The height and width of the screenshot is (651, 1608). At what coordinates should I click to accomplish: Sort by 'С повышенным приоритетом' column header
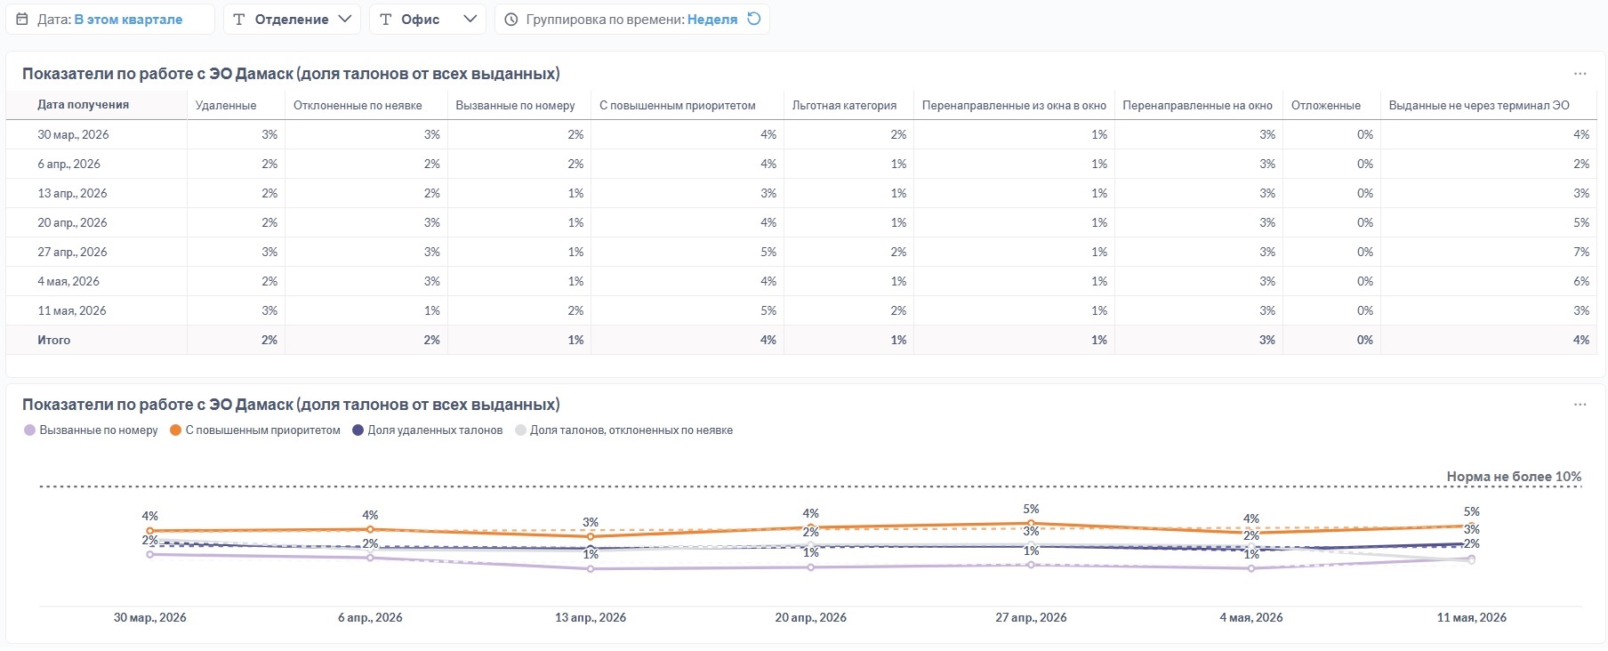pos(677,105)
